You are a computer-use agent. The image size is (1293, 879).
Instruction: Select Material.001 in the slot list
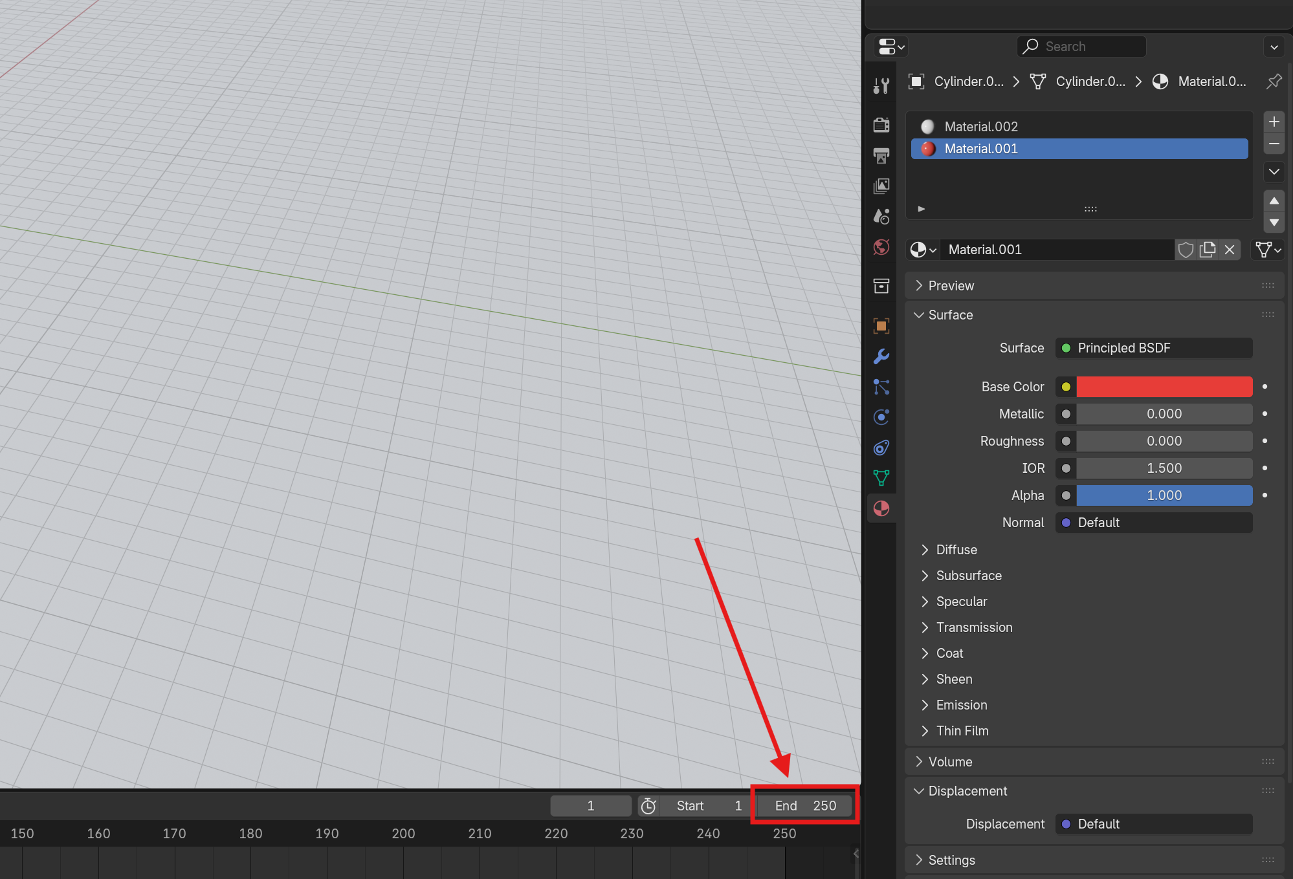[1079, 149]
